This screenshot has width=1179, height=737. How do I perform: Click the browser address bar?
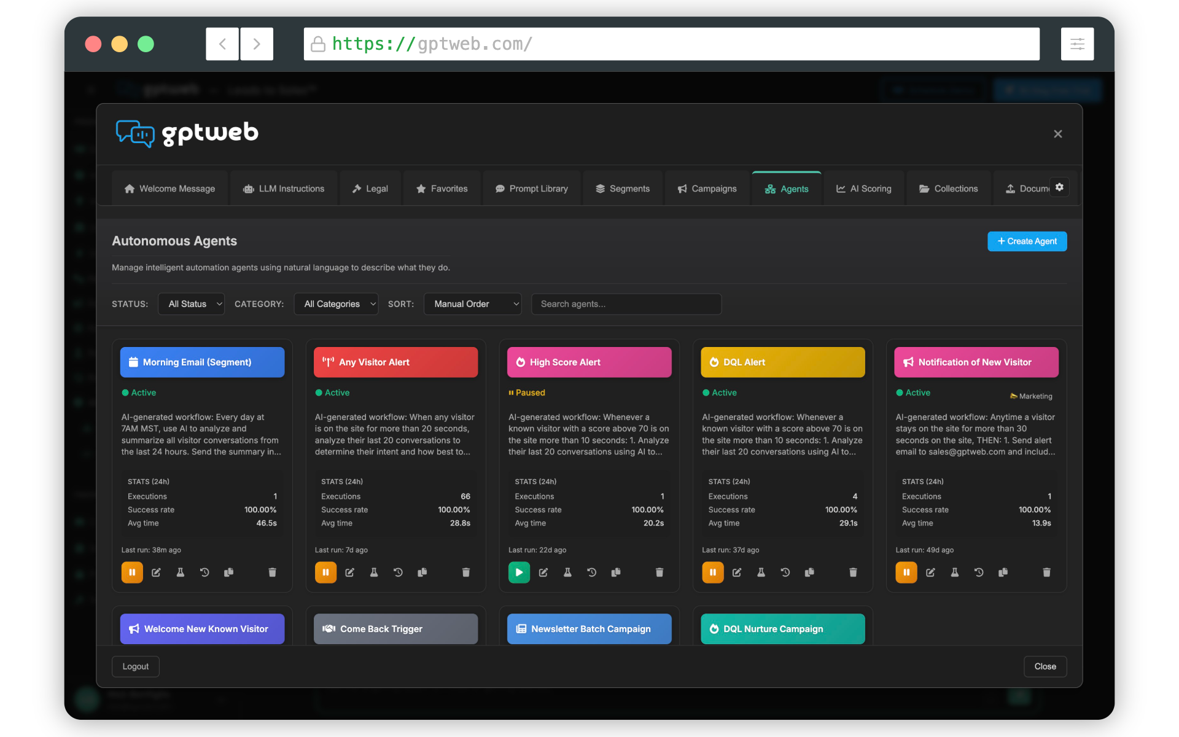[x=671, y=44]
